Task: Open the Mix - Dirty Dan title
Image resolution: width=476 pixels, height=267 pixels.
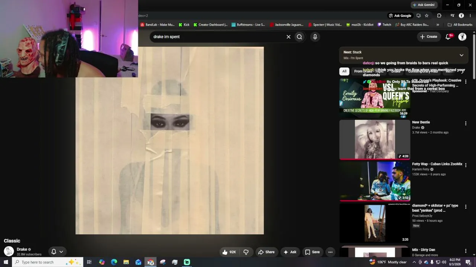Action: click(x=424, y=250)
